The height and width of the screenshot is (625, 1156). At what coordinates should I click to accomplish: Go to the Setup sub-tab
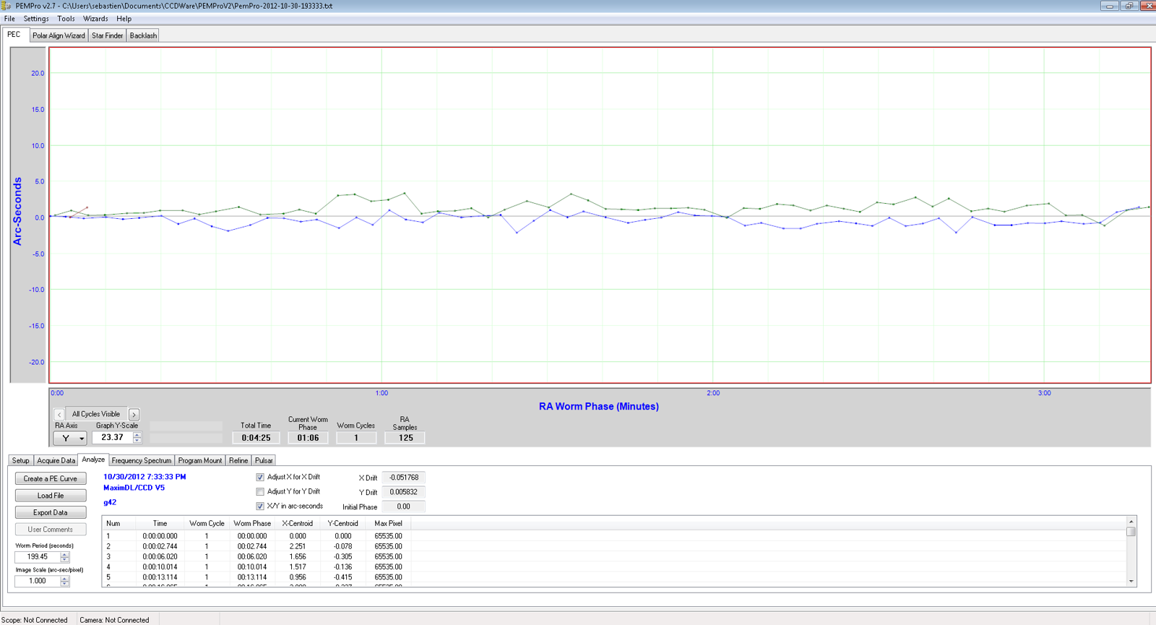pyautogui.click(x=21, y=460)
